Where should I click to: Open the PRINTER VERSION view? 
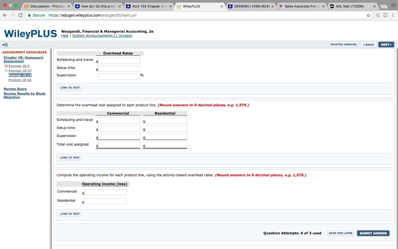point(343,44)
